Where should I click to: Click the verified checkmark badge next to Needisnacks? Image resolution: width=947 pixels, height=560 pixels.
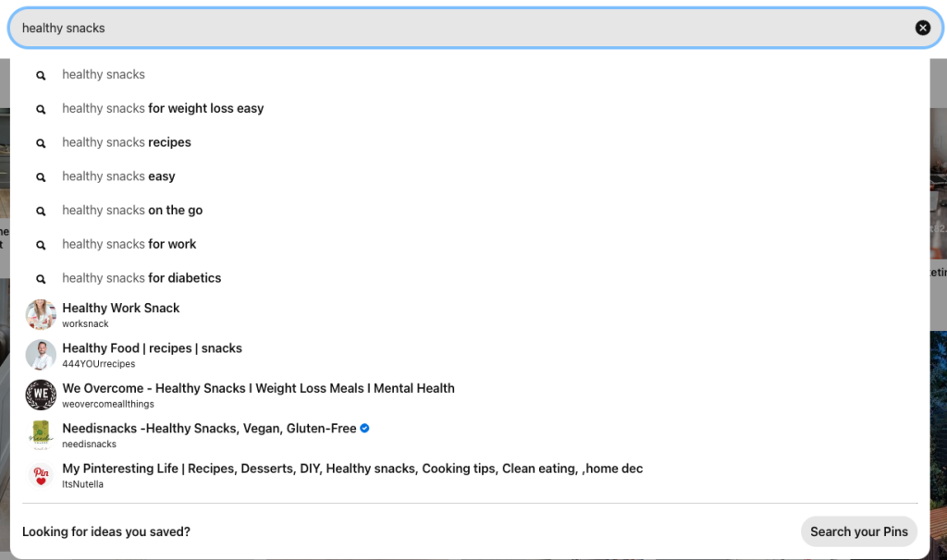pyautogui.click(x=363, y=428)
